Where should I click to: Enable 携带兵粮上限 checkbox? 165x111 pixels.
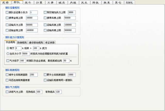pyautogui.click(x=45, y=18)
